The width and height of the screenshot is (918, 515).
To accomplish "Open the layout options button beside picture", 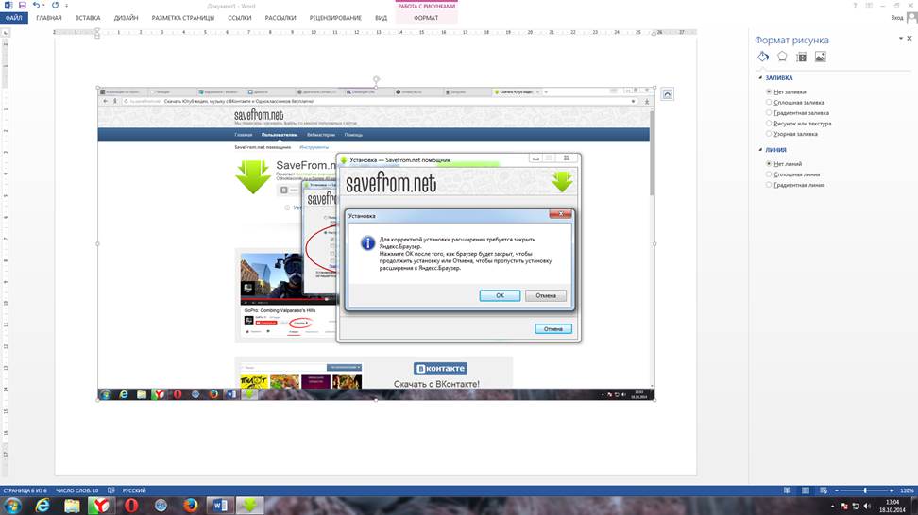I will (668, 94).
